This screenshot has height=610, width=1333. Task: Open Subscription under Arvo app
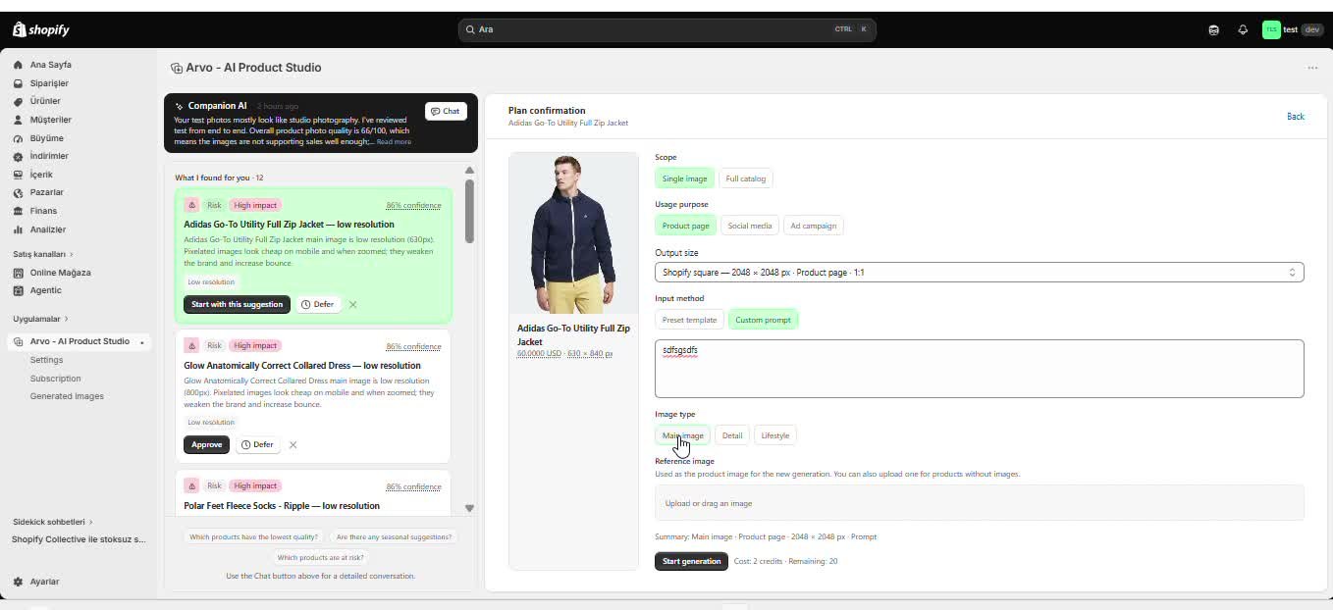click(55, 379)
